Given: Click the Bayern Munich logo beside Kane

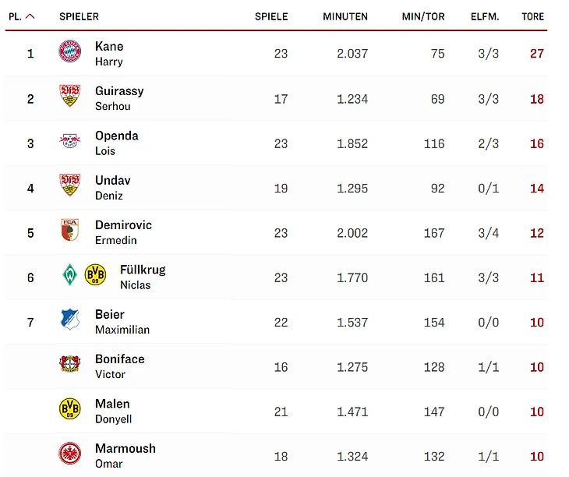Looking at the screenshot, I should tap(69, 52).
